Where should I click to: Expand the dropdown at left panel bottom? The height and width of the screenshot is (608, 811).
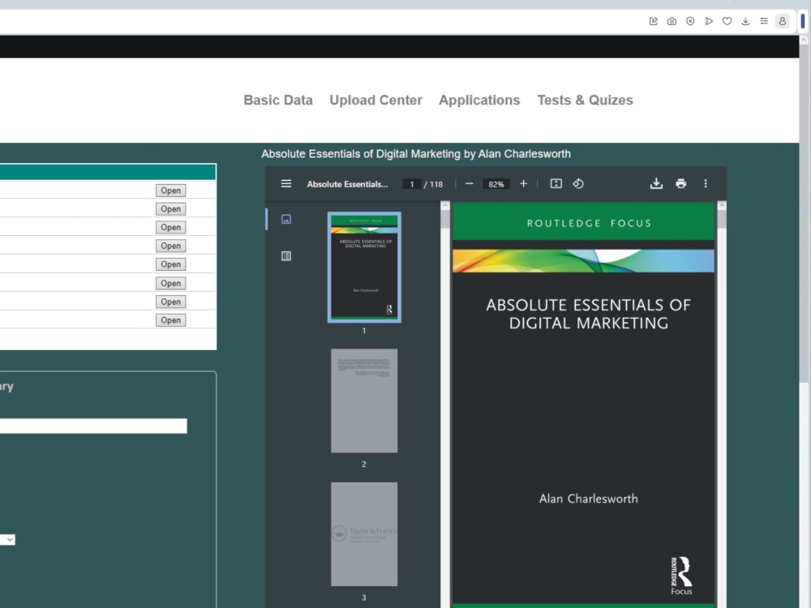8,540
